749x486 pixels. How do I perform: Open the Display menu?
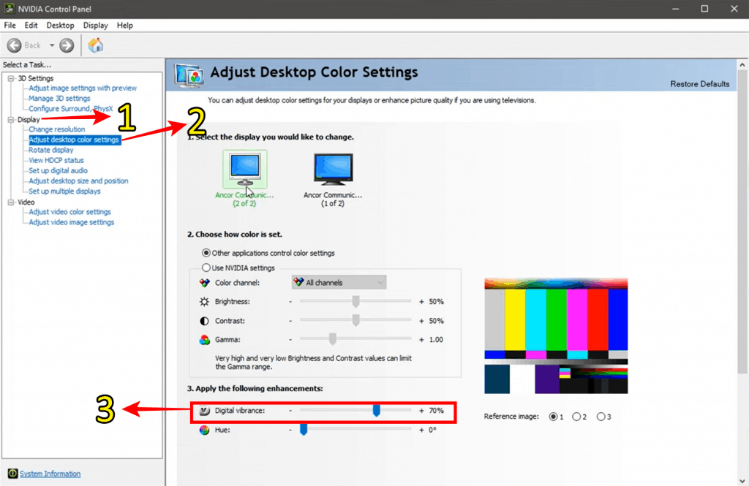[x=96, y=26]
